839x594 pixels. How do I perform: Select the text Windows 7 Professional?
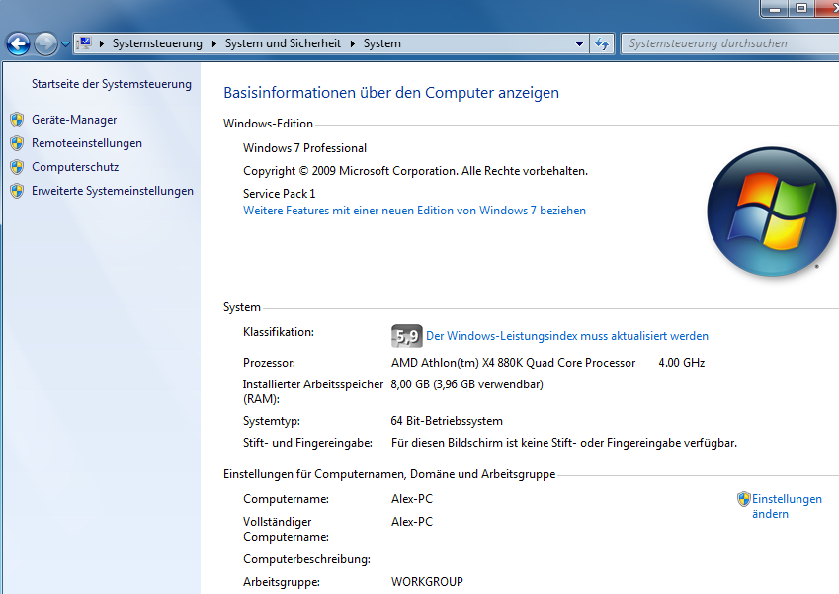pyautogui.click(x=304, y=148)
